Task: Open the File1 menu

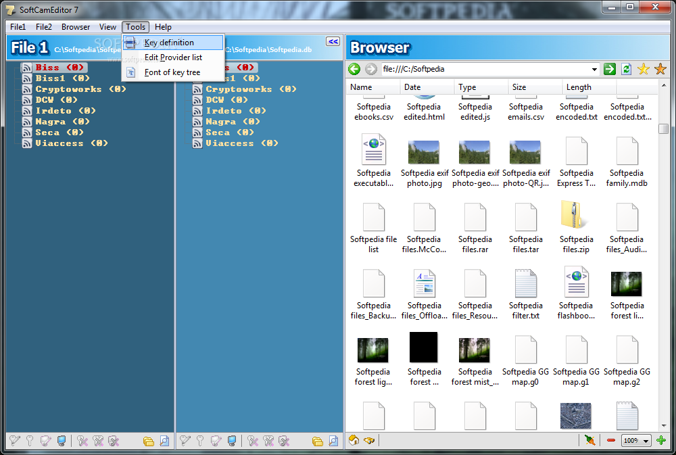Action: click(18, 27)
